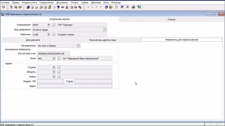Click the dark building icon in the toolbar
The height and width of the screenshot is (126, 225).
tap(28, 7)
